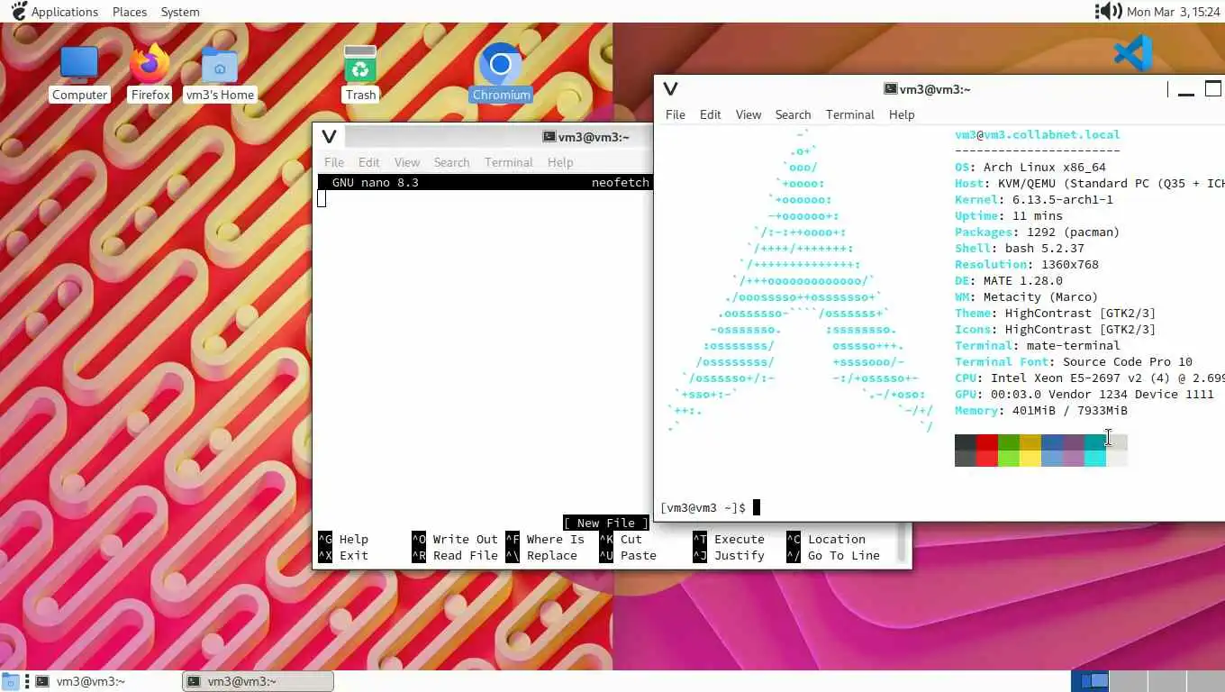Click the '^K Cut' nano shortcut
1225x692 pixels.
621,540
